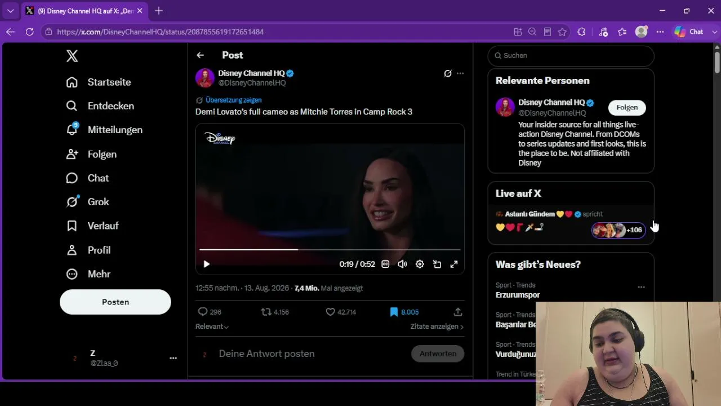Open the Entdecken explore page
This screenshot has width=721, height=406.
100,106
